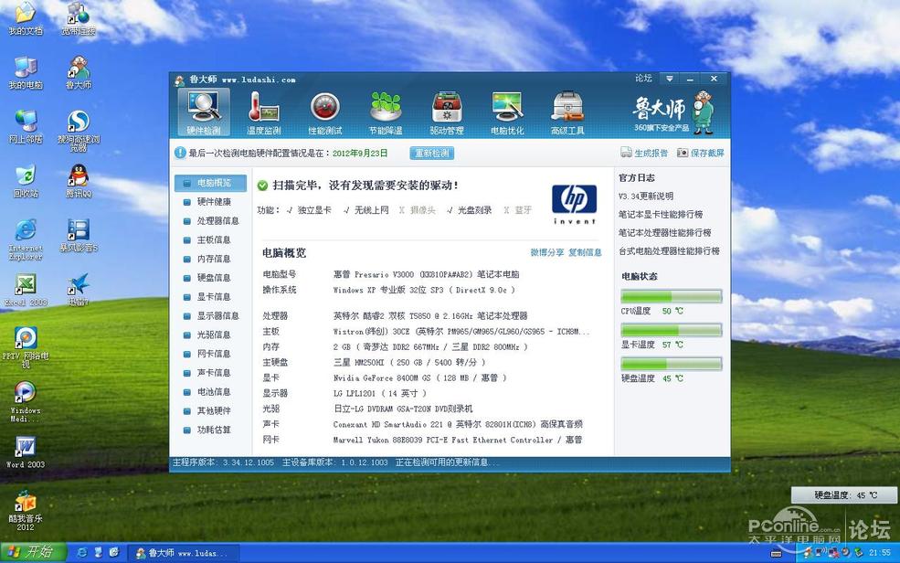Open the PPTV 网络电视 desktop icon

coord(26,347)
